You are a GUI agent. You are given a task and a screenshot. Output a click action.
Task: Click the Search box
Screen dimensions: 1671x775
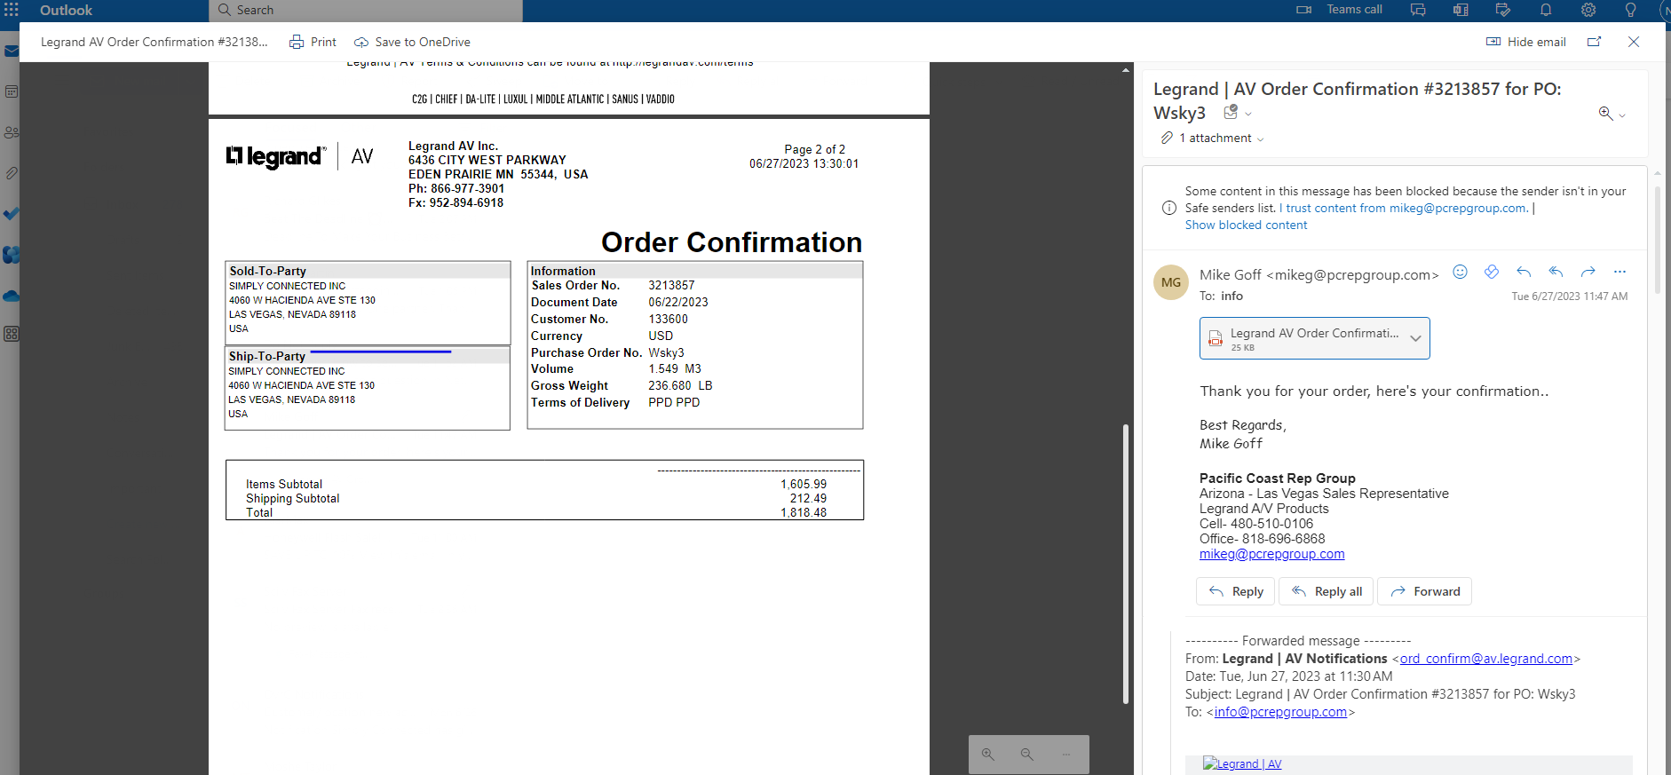tap(366, 11)
